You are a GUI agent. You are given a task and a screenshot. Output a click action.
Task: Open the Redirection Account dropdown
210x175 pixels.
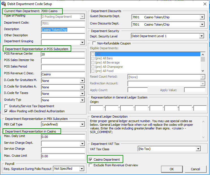(203, 84)
